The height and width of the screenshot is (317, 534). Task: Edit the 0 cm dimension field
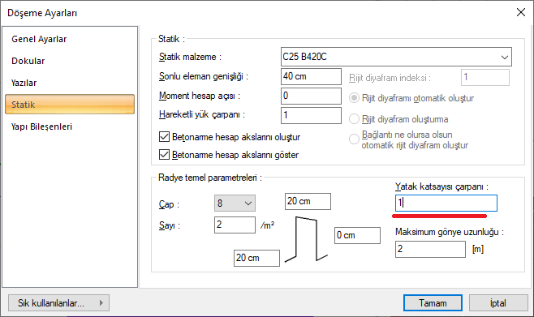click(357, 235)
